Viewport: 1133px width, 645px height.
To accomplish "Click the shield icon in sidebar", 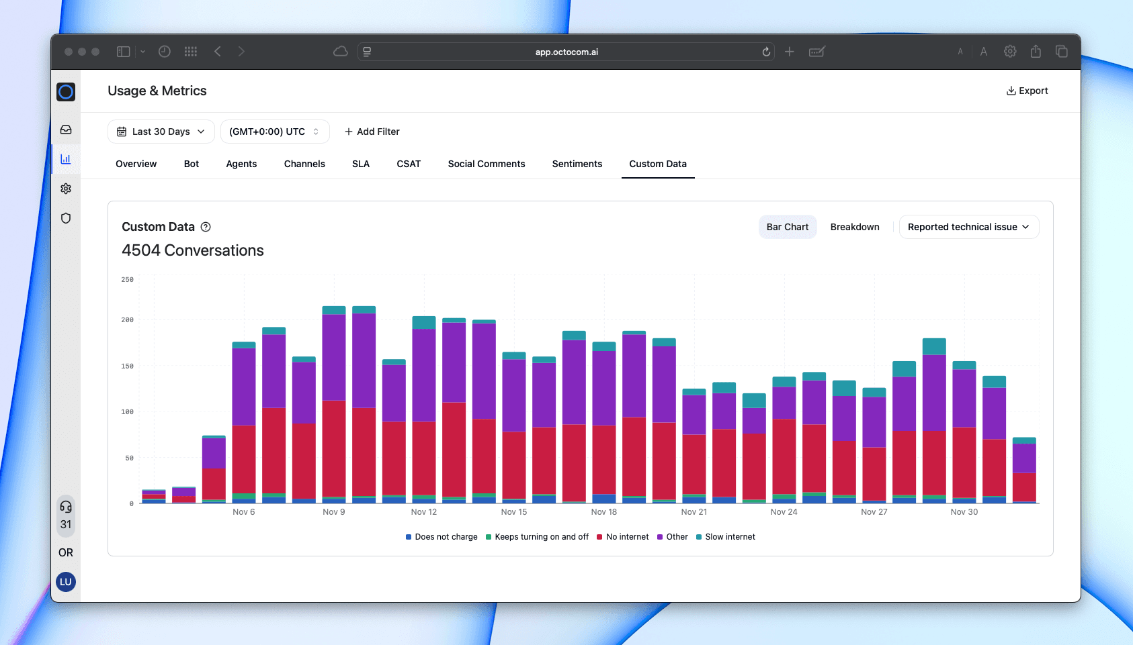I will (x=66, y=218).
